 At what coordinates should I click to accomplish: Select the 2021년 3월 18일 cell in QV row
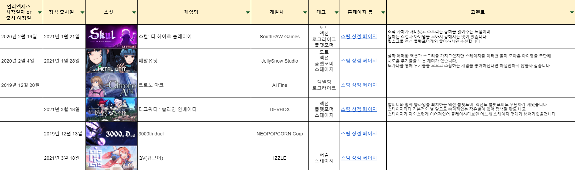coord(62,158)
